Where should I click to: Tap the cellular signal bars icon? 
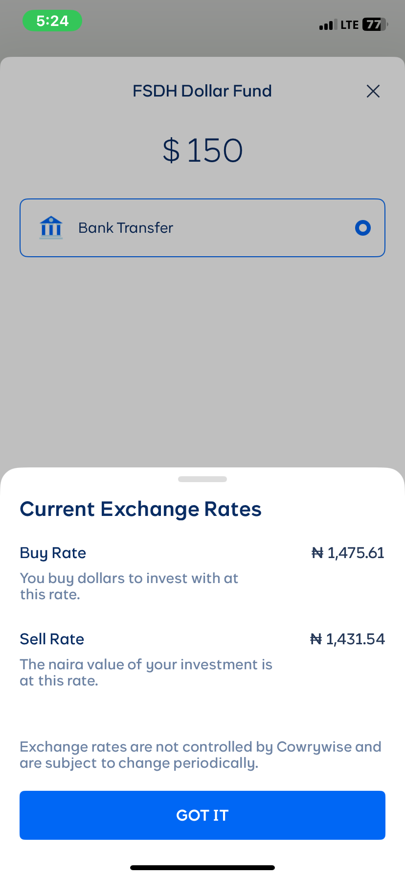coord(328,25)
